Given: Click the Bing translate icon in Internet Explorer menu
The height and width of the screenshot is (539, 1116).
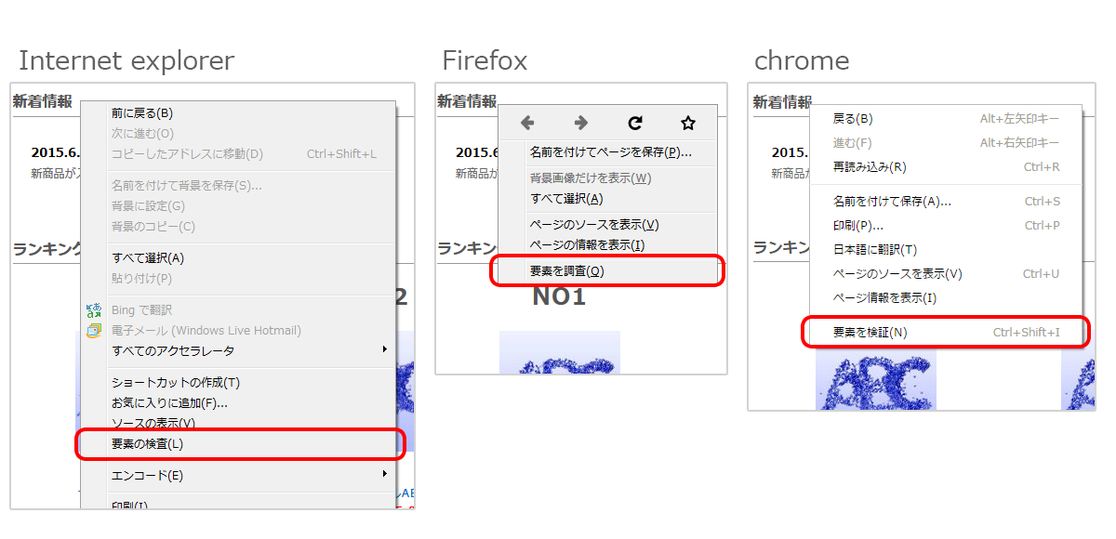Looking at the screenshot, I should point(93,310).
